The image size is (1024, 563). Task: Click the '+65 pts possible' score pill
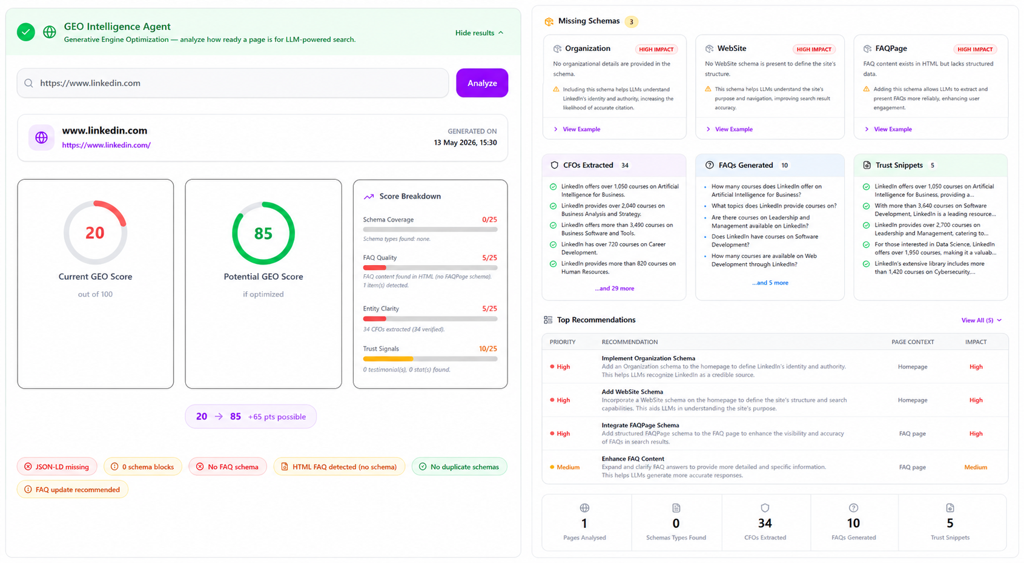[251, 416]
